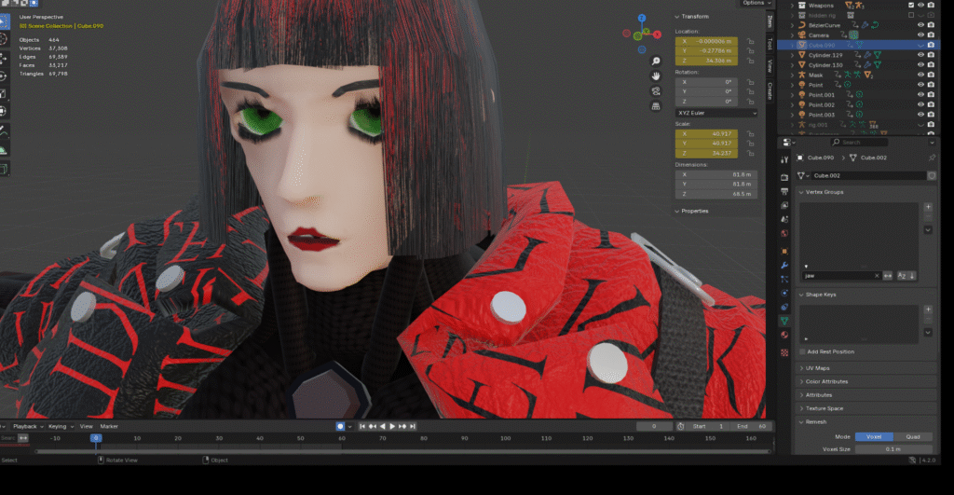This screenshot has width=954, height=495.
Task: Click the camera view icon in viewport
Action: [x=656, y=93]
